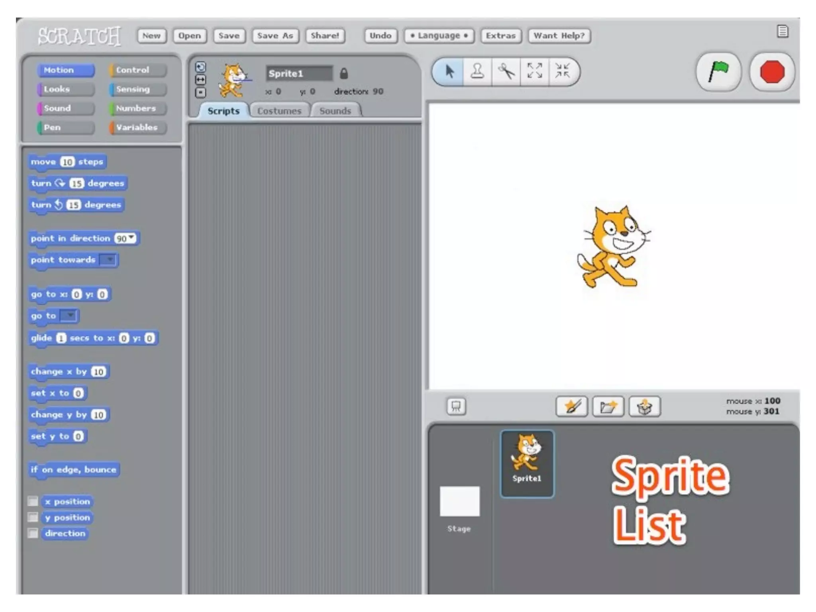The width and height of the screenshot is (816, 612).
Task: Click the change x by 10 block
Action: click(x=69, y=372)
